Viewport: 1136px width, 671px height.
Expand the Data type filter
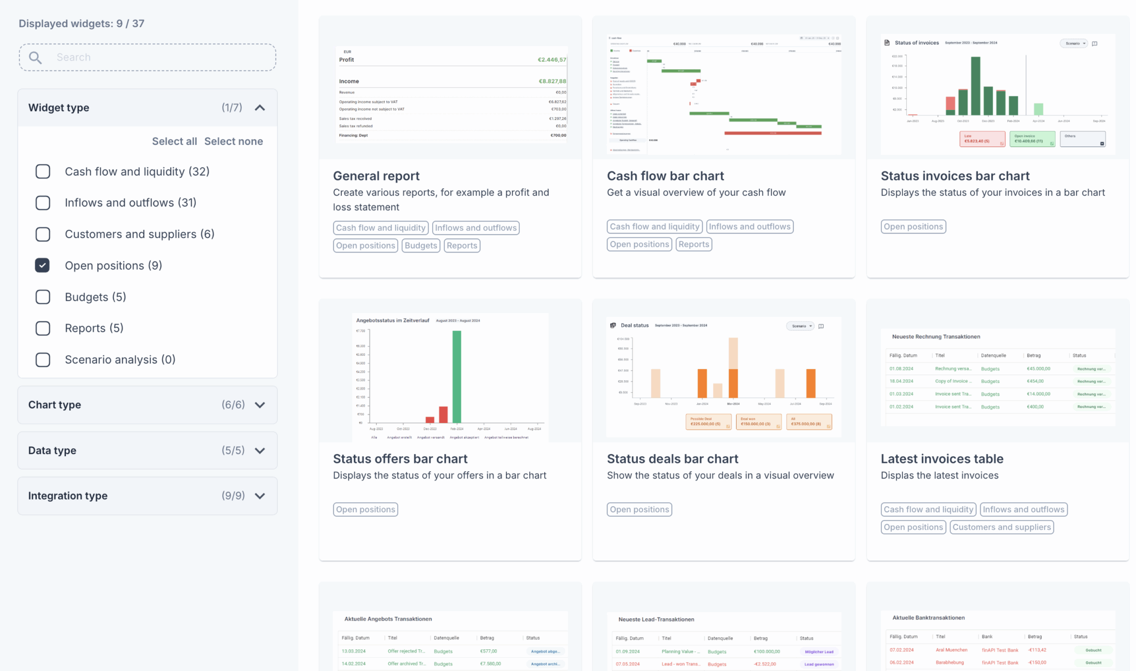260,451
